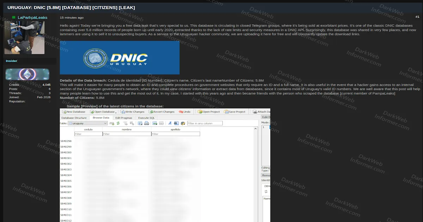Click Write Changes in the toolbar
This screenshot has height=222, width=423.
pos(132,112)
